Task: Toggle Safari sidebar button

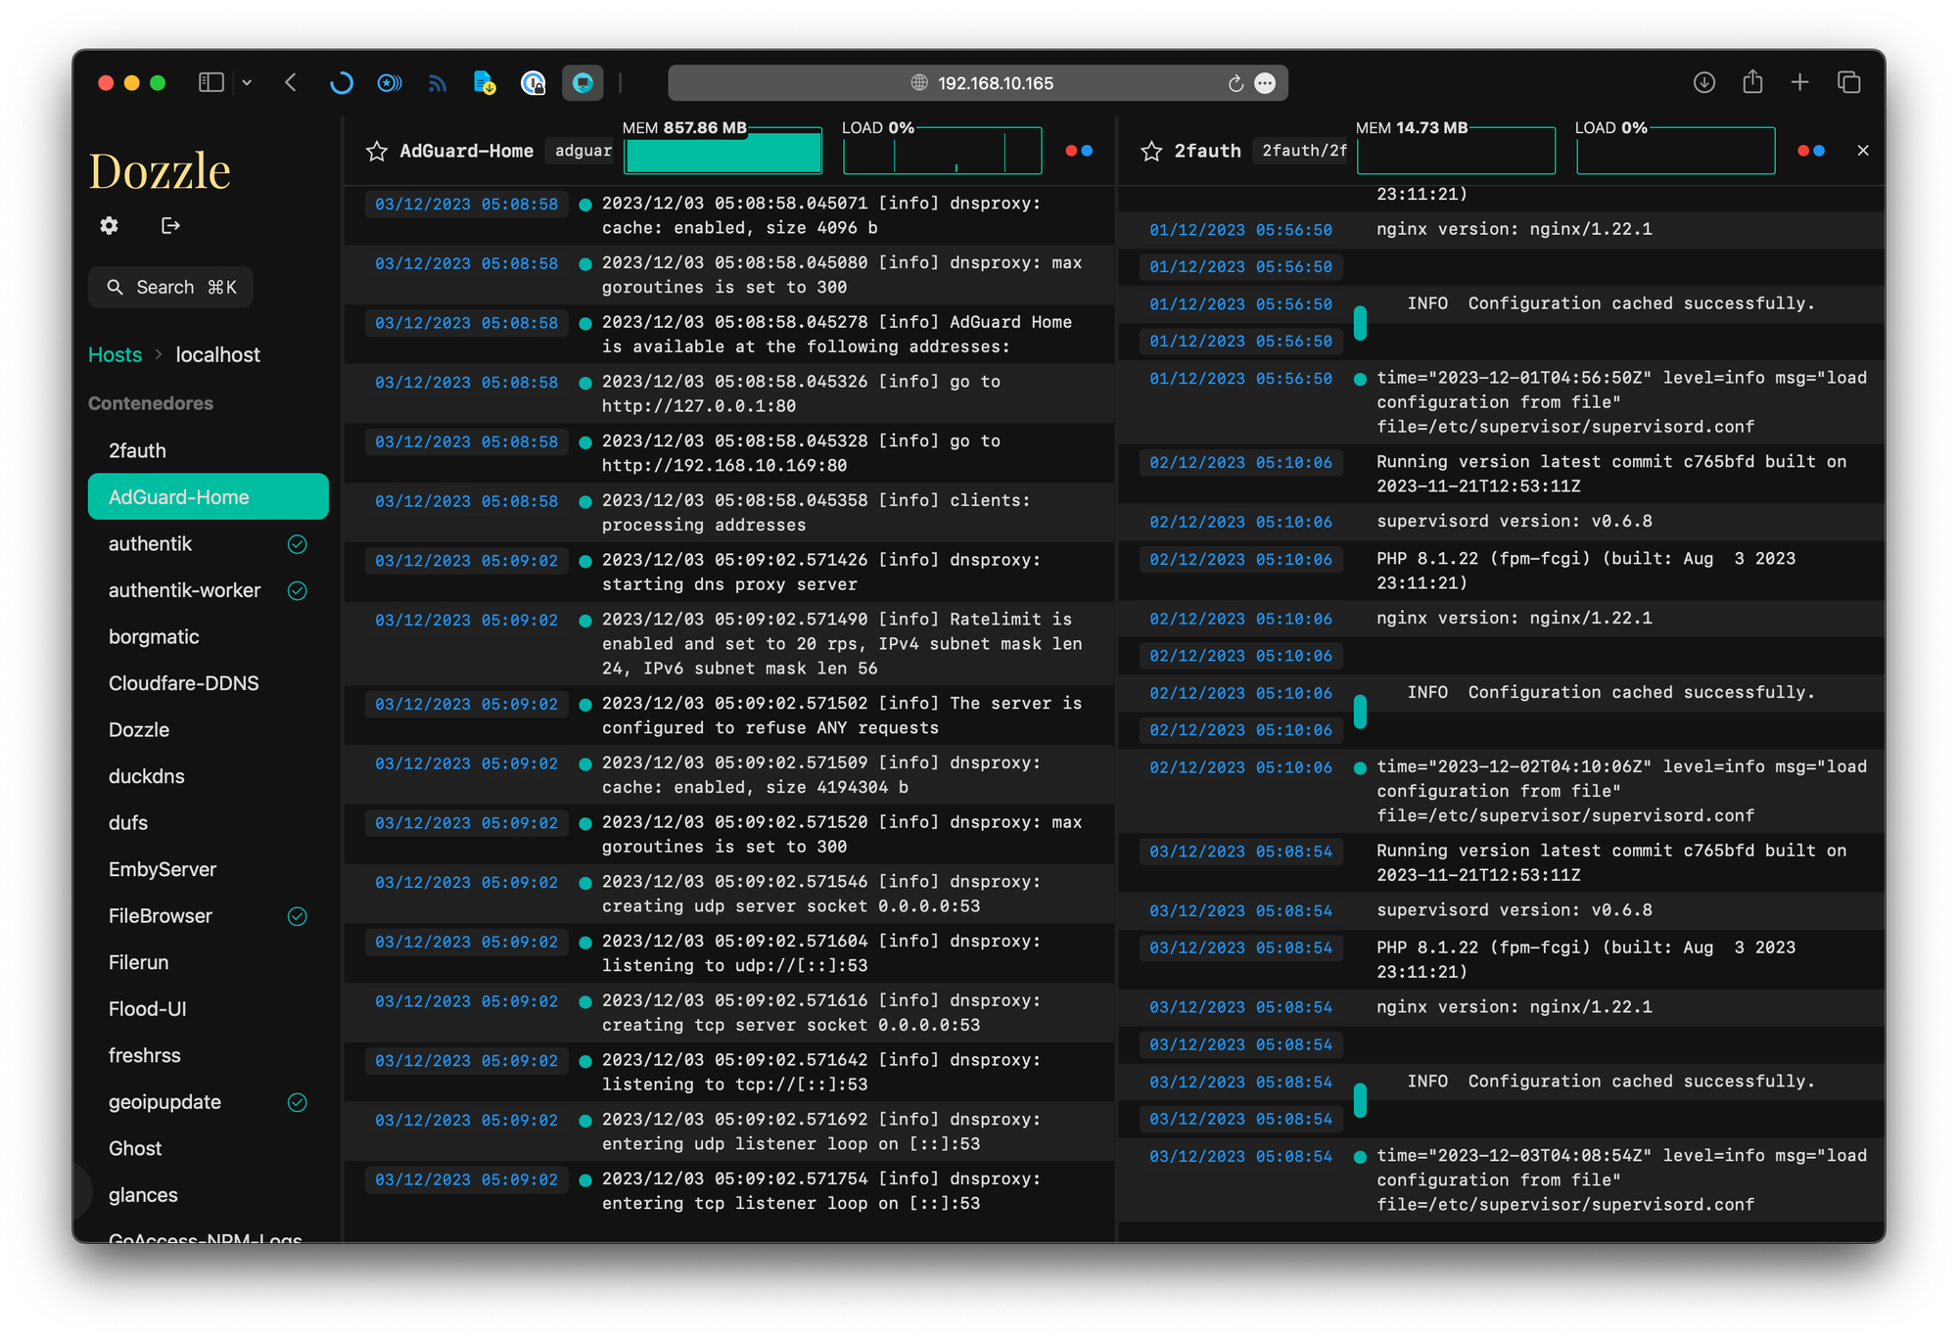Action: pyautogui.click(x=211, y=82)
